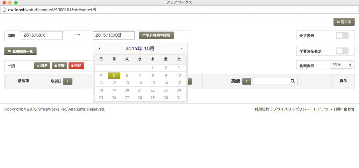Select October 26 in calendar

(114, 98)
